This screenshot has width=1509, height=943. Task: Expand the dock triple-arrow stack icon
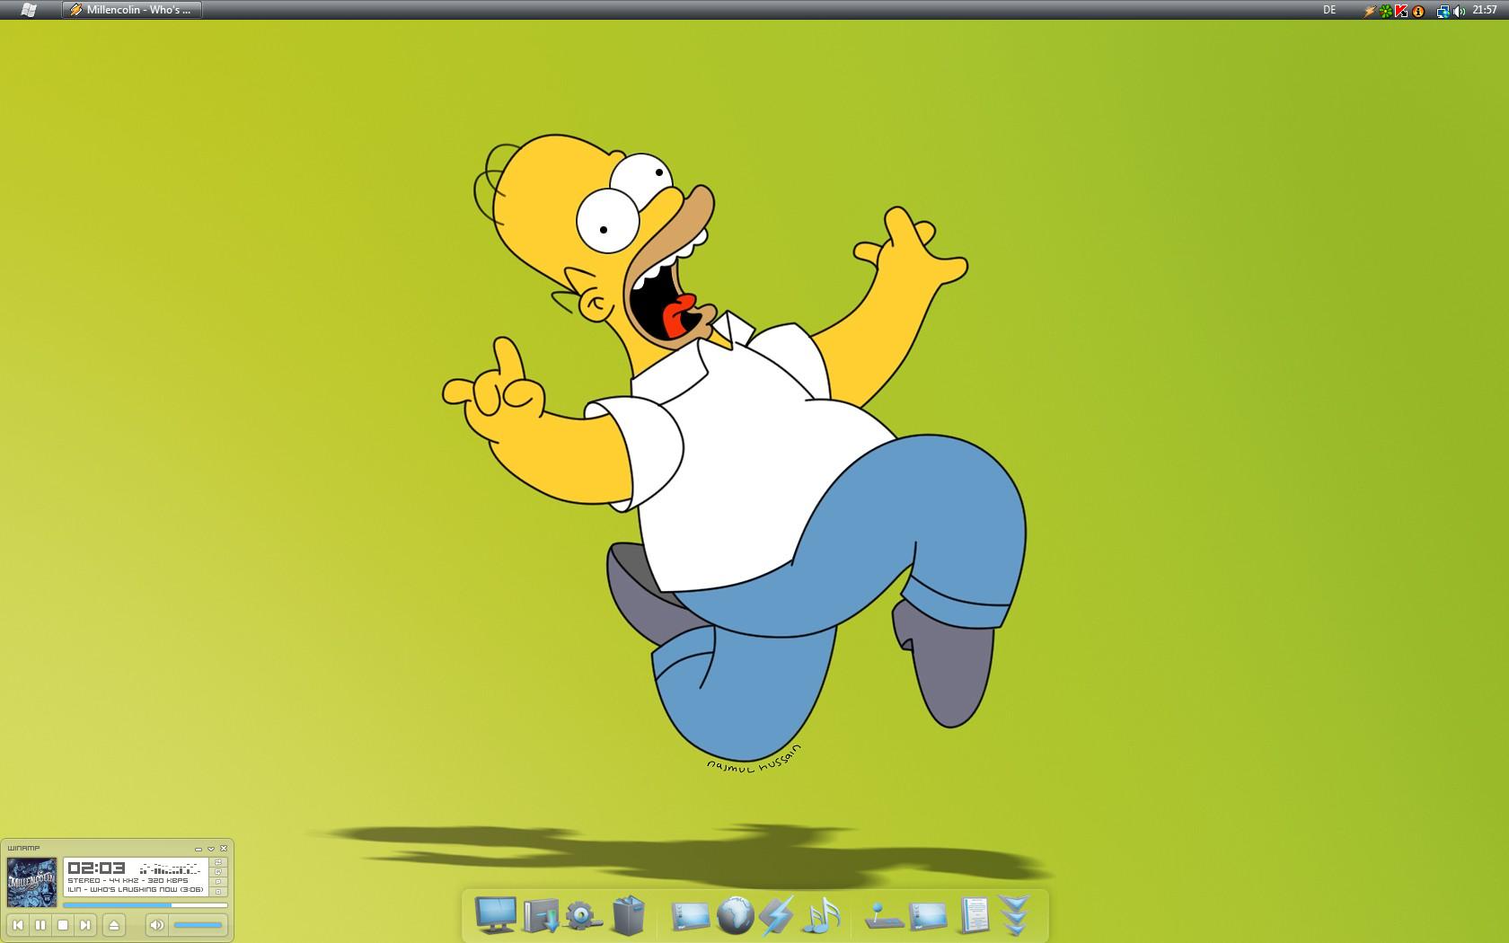point(1015,916)
